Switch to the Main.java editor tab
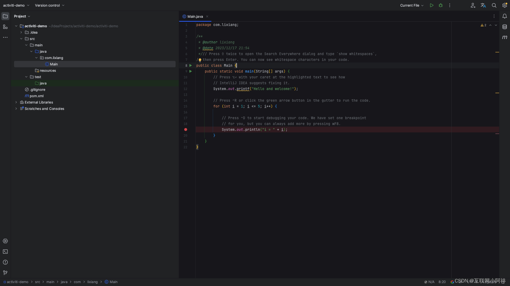This screenshot has width=510, height=286. 195,16
